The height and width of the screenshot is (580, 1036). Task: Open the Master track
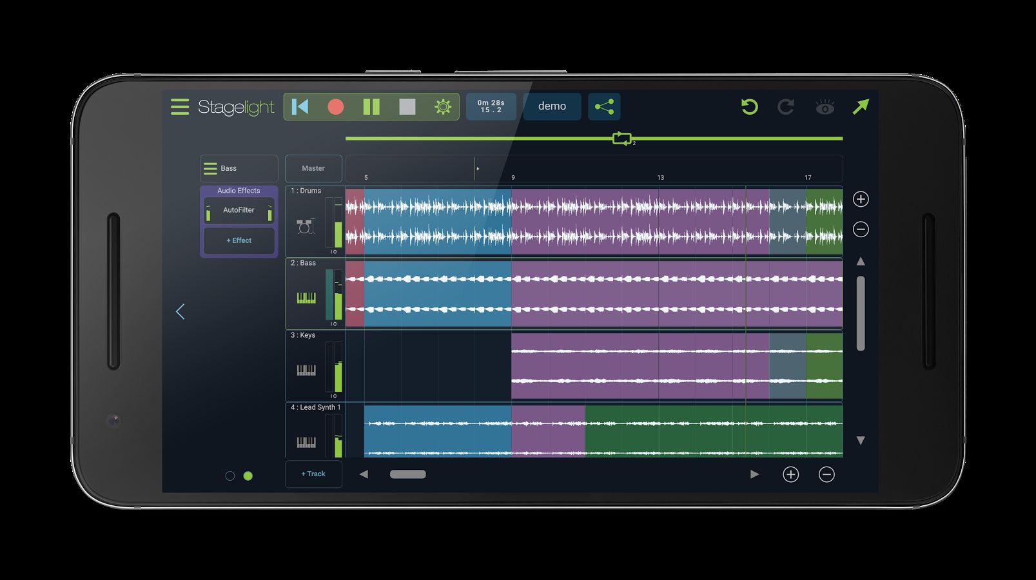(x=313, y=169)
